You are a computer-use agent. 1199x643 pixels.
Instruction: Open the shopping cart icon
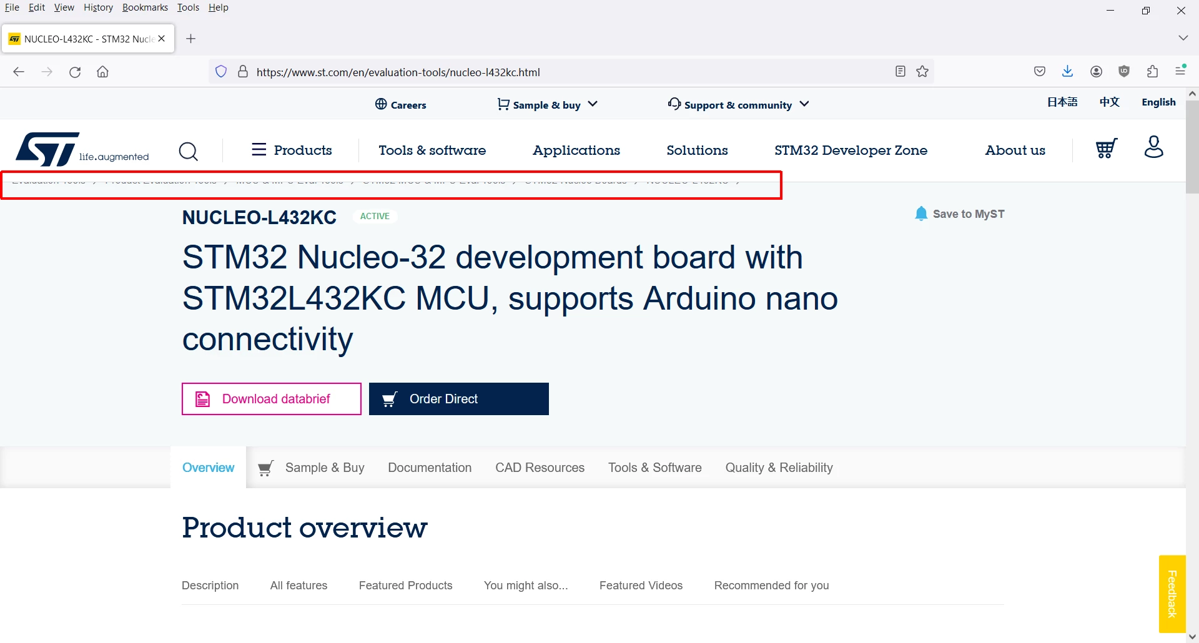1106,149
